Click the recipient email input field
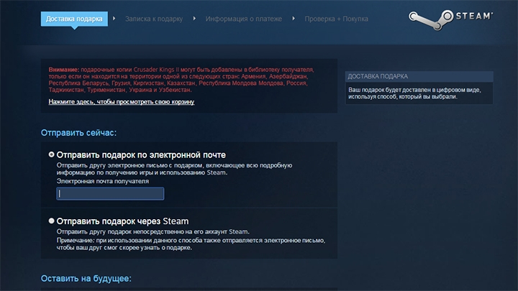518x291 pixels. (x=111, y=193)
